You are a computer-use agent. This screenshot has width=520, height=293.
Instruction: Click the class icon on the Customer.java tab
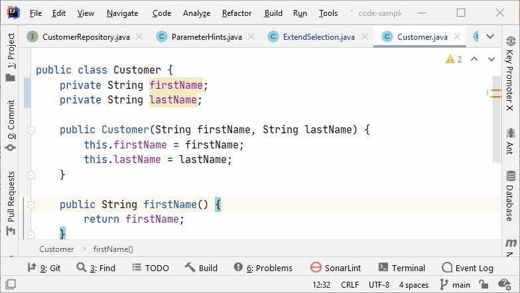point(387,36)
